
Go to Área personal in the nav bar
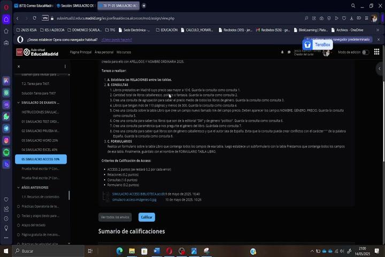coord(104,52)
